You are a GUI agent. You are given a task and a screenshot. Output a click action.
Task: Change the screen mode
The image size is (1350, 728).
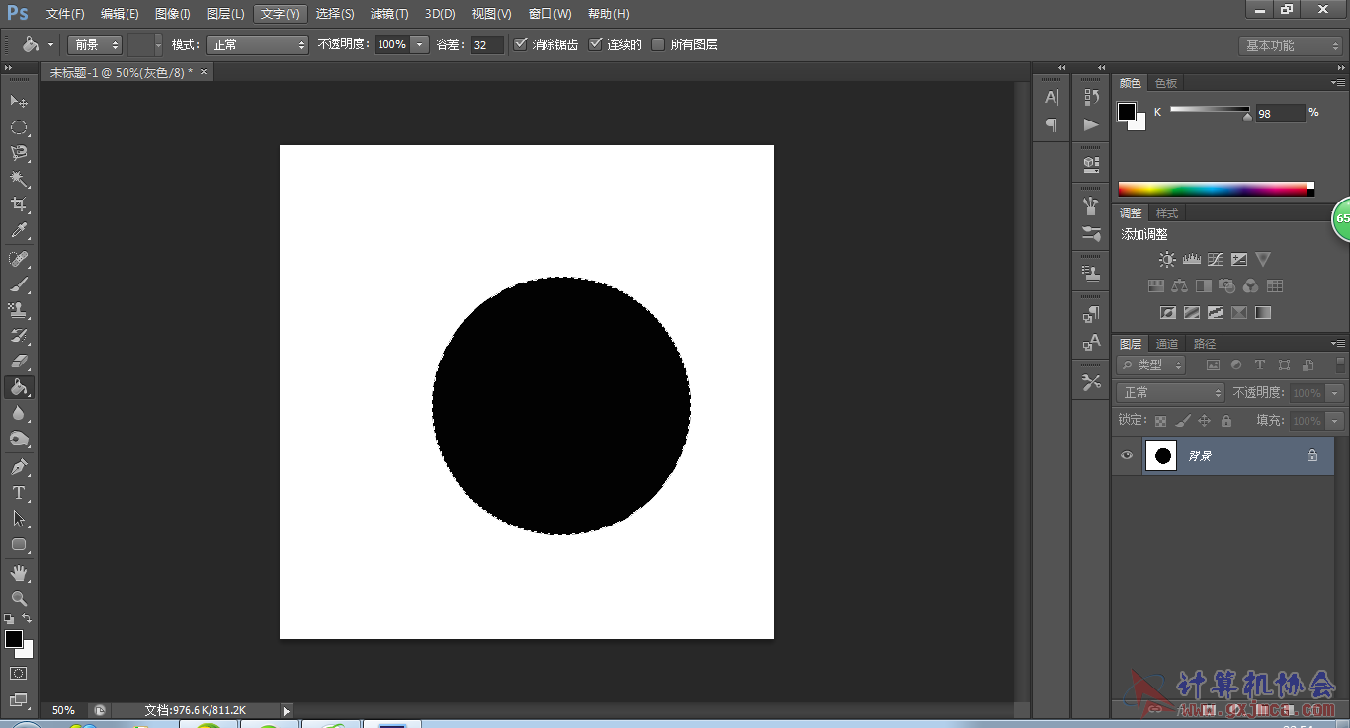(19, 699)
